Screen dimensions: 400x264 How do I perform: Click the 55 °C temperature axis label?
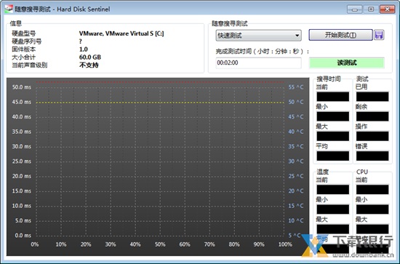(x=296, y=87)
